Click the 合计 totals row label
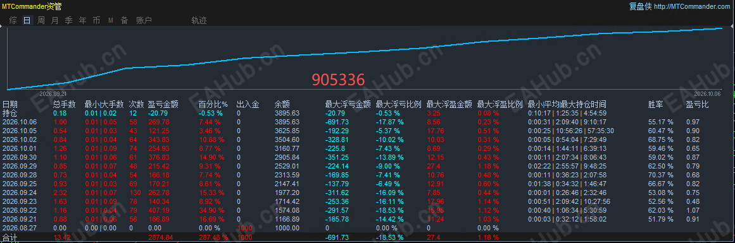This screenshot has height=243, width=735. [x=10, y=237]
